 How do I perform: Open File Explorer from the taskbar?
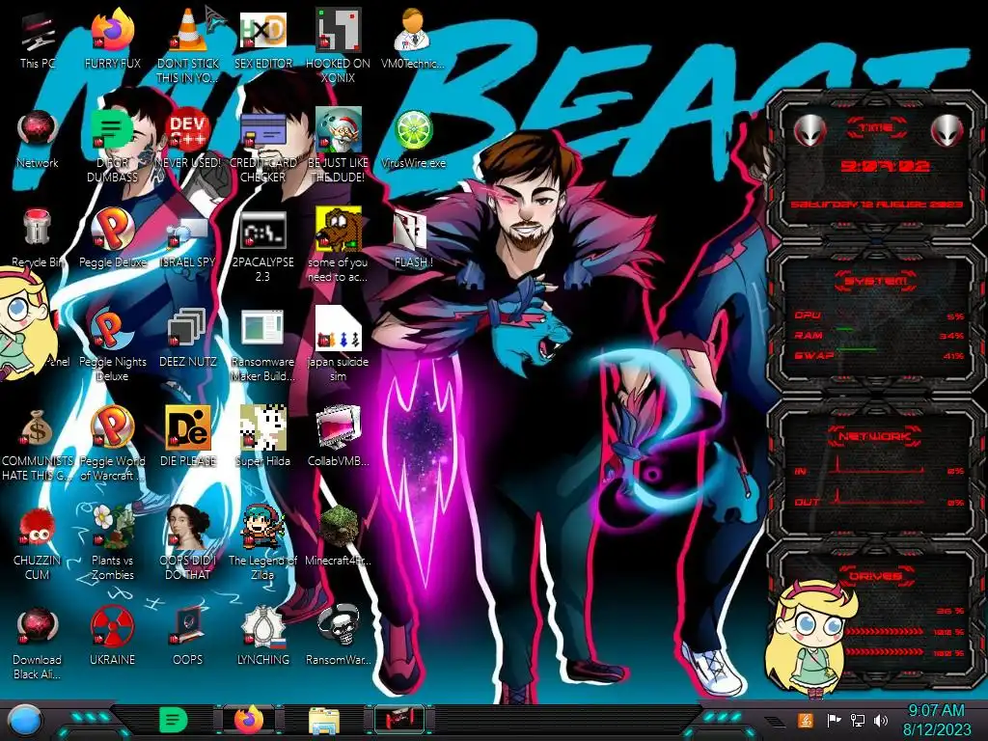point(324,721)
